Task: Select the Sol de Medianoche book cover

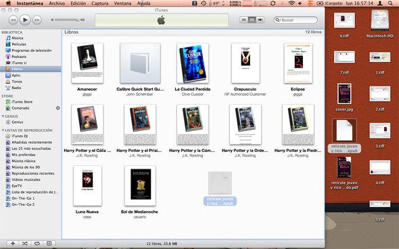Action: click(140, 186)
